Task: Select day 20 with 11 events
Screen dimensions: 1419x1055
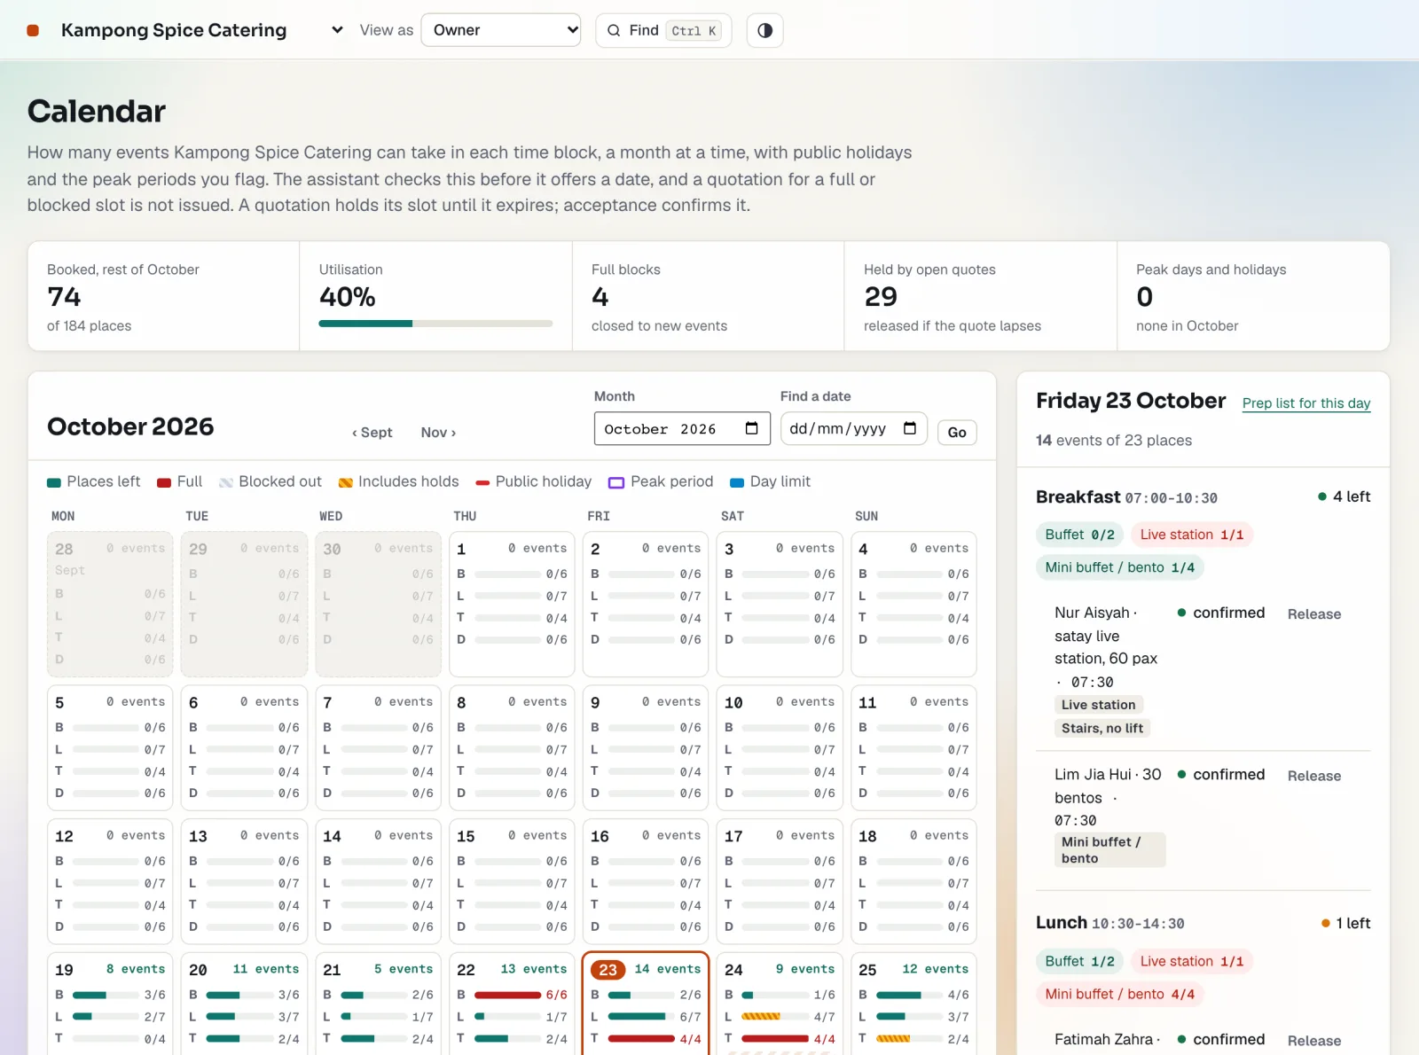Action: [244, 1004]
